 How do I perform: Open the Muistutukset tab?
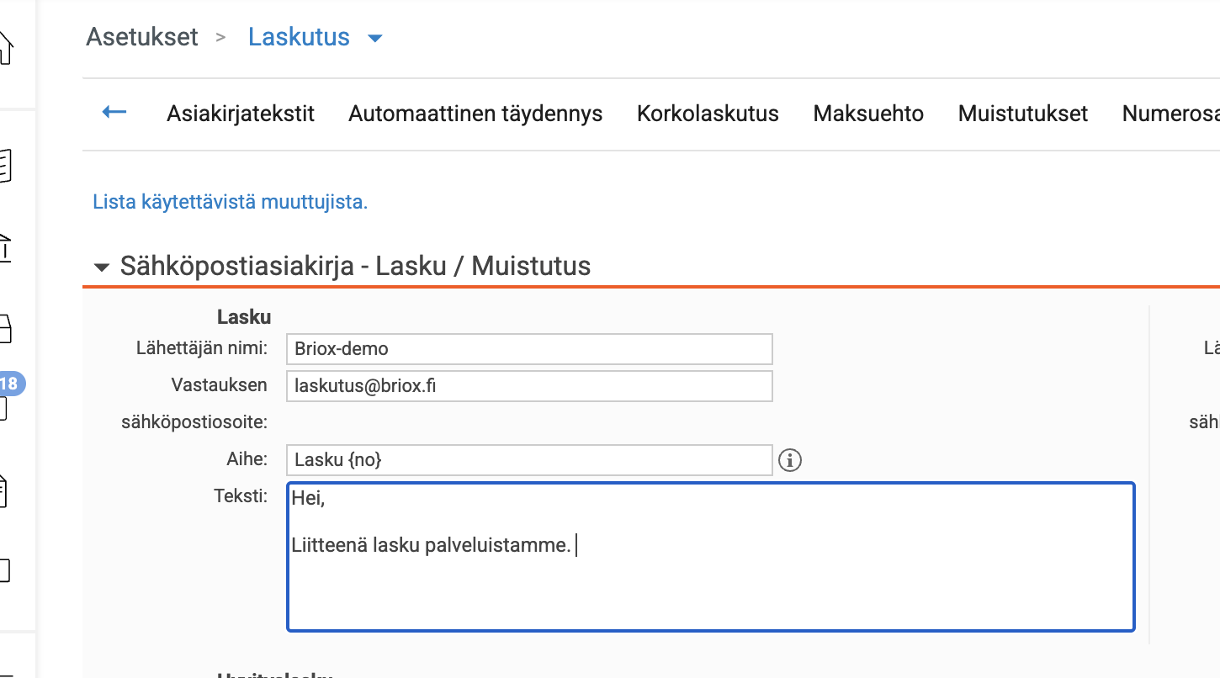coord(1022,114)
